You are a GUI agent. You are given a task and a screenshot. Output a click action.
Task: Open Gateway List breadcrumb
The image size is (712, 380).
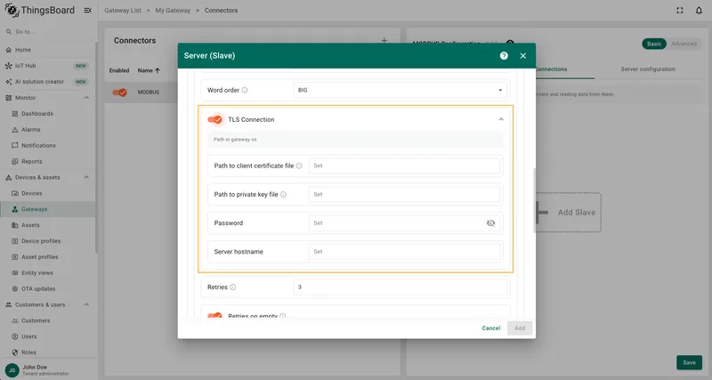pos(123,10)
